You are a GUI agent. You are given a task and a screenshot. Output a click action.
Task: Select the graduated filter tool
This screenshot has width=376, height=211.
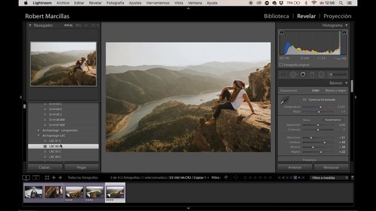(x=312, y=74)
